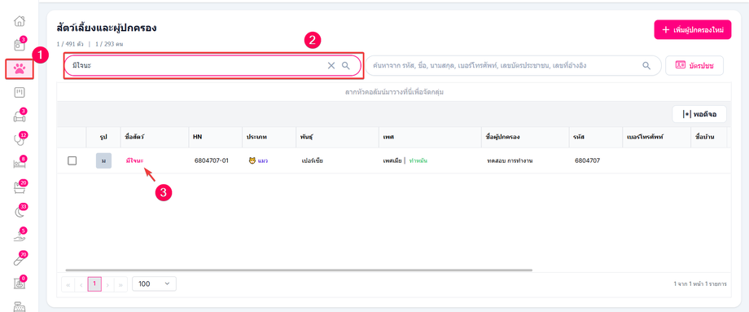749x312 pixels.
Task: Open pet name link มีใจนะ
Action: point(134,160)
